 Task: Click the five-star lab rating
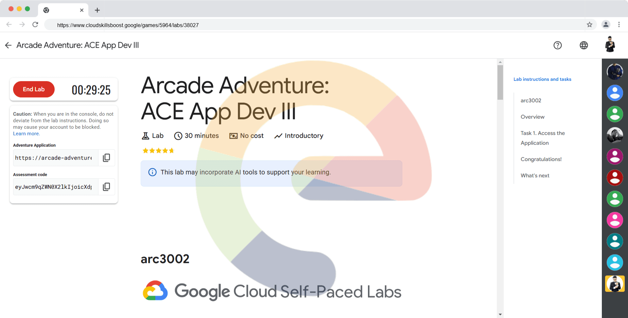[158, 151]
